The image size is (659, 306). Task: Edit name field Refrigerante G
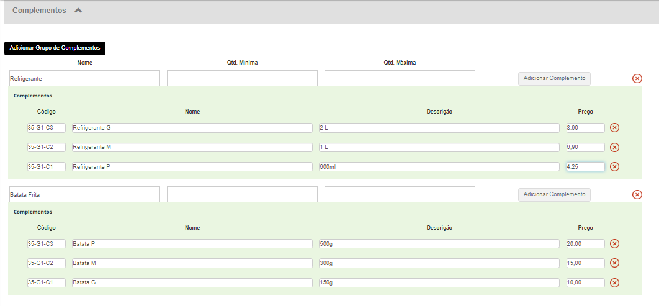192,128
